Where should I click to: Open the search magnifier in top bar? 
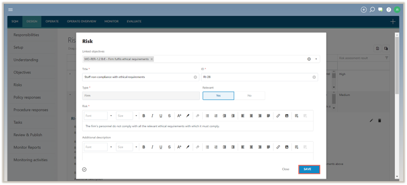click(x=372, y=9)
